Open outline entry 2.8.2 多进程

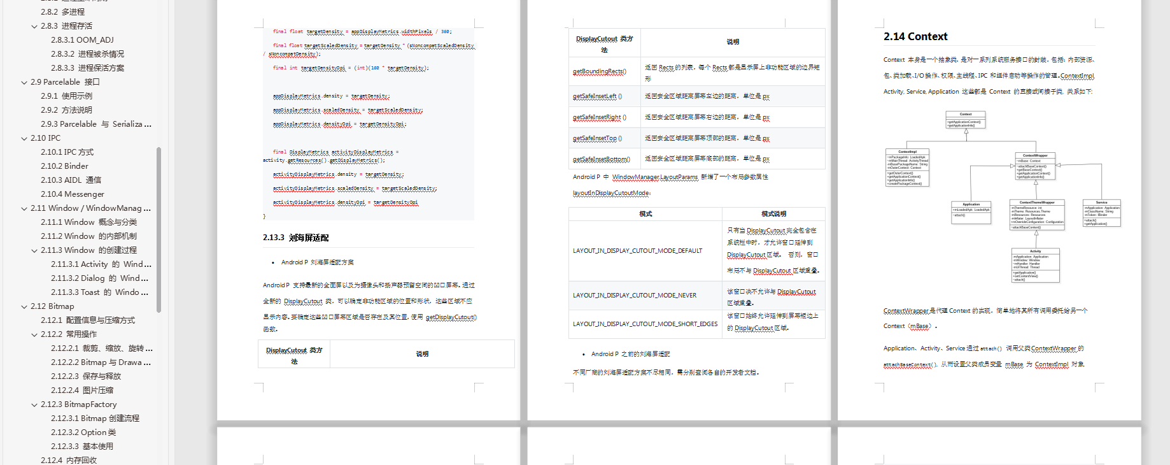62,12
